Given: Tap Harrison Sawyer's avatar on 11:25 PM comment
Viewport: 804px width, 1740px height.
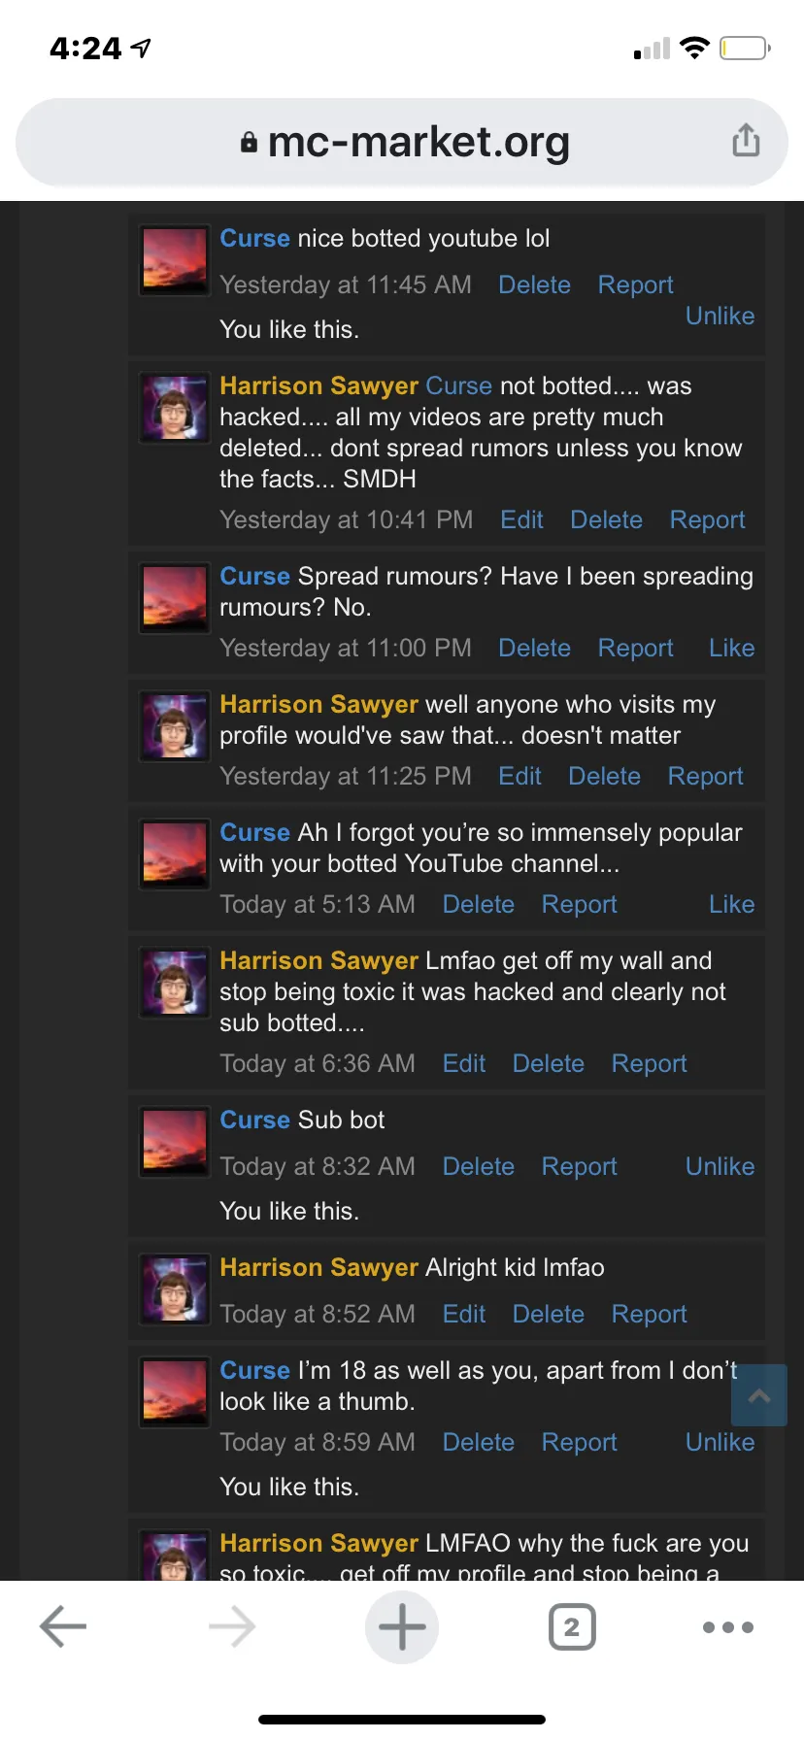Looking at the screenshot, I should click(175, 725).
